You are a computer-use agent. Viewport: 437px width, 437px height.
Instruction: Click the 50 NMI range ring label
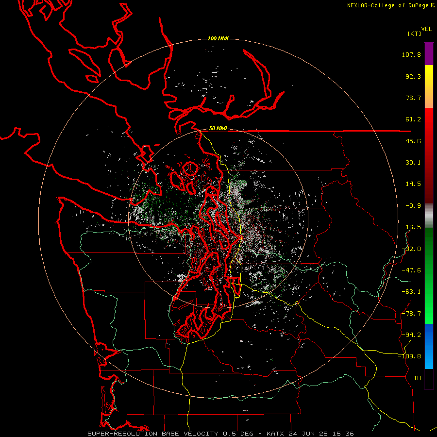[218, 129]
